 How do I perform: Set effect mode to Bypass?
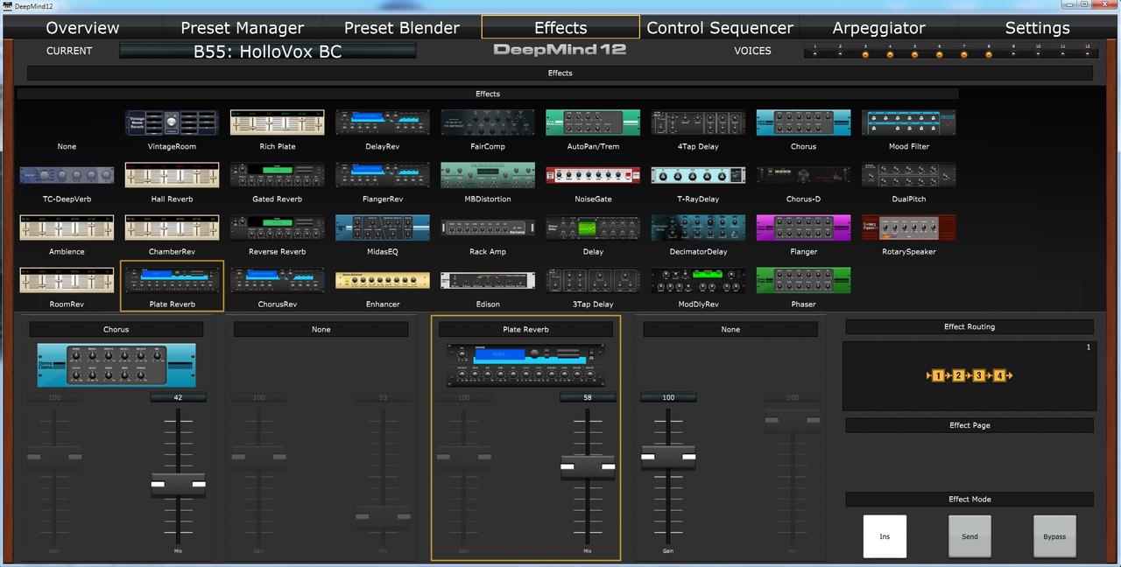click(1054, 536)
